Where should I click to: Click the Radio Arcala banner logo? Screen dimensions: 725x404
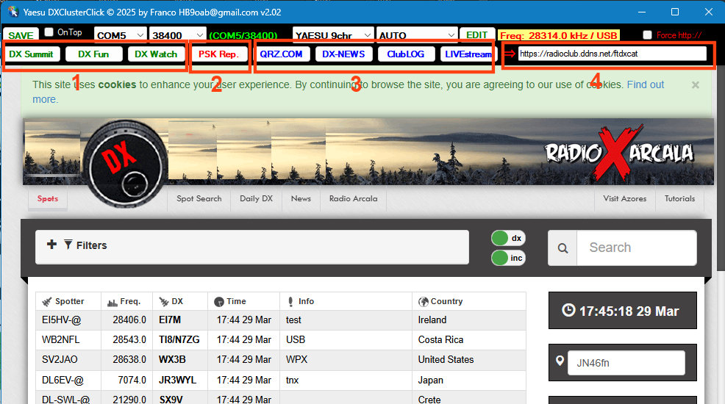click(618, 153)
